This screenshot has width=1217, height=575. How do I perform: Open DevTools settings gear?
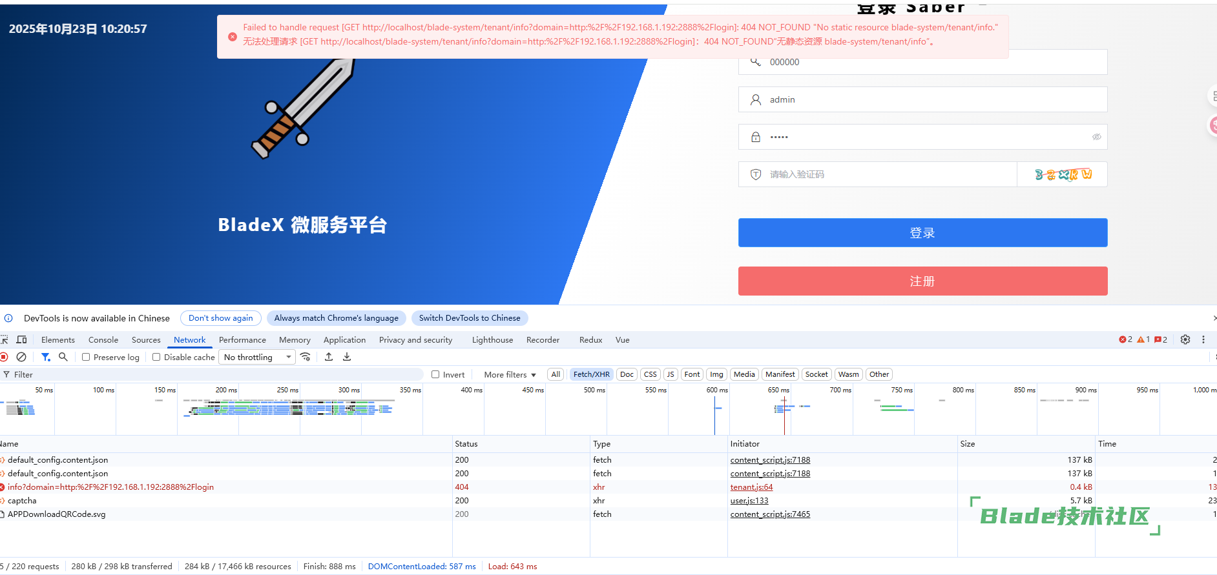click(x=1185, y=339)
